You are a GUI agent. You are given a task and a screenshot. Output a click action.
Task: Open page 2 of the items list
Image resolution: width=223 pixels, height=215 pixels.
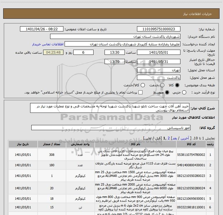(169, 138)
